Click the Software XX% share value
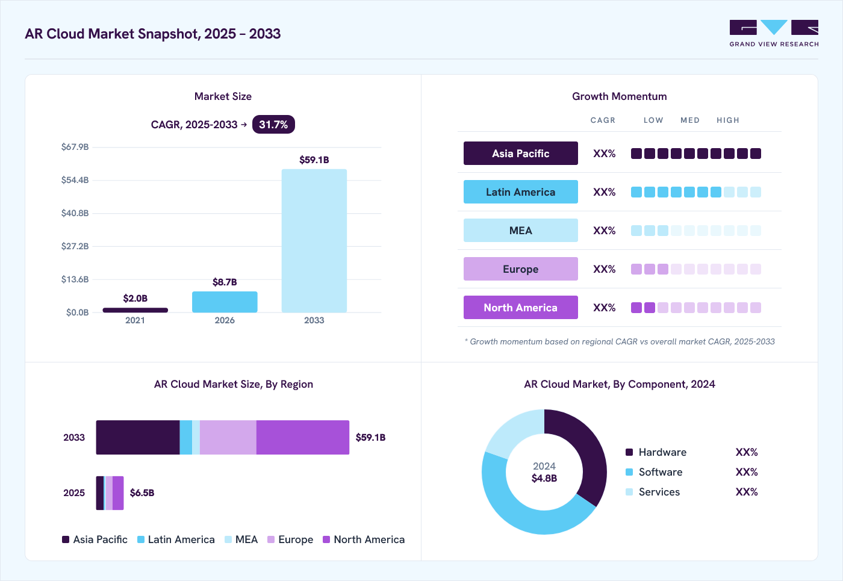 pos(747,472)
